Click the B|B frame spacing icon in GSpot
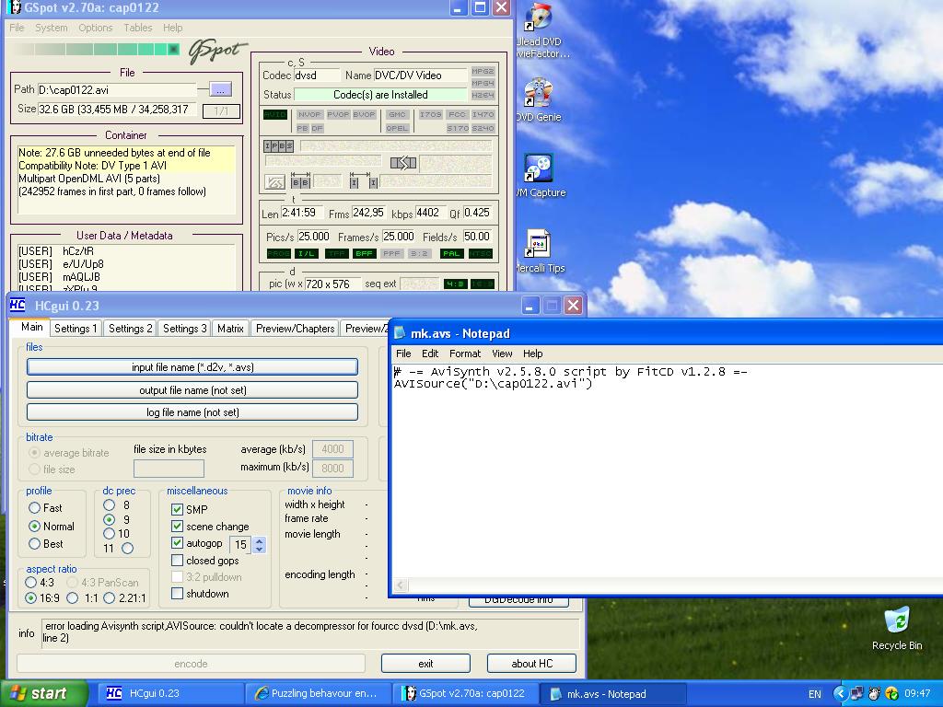Viewport: 943px width, 707px height. point(300,181)
